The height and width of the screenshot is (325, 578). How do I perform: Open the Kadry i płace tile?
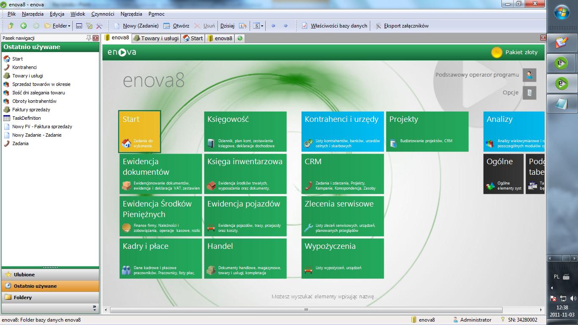click(x=161, y=259)
